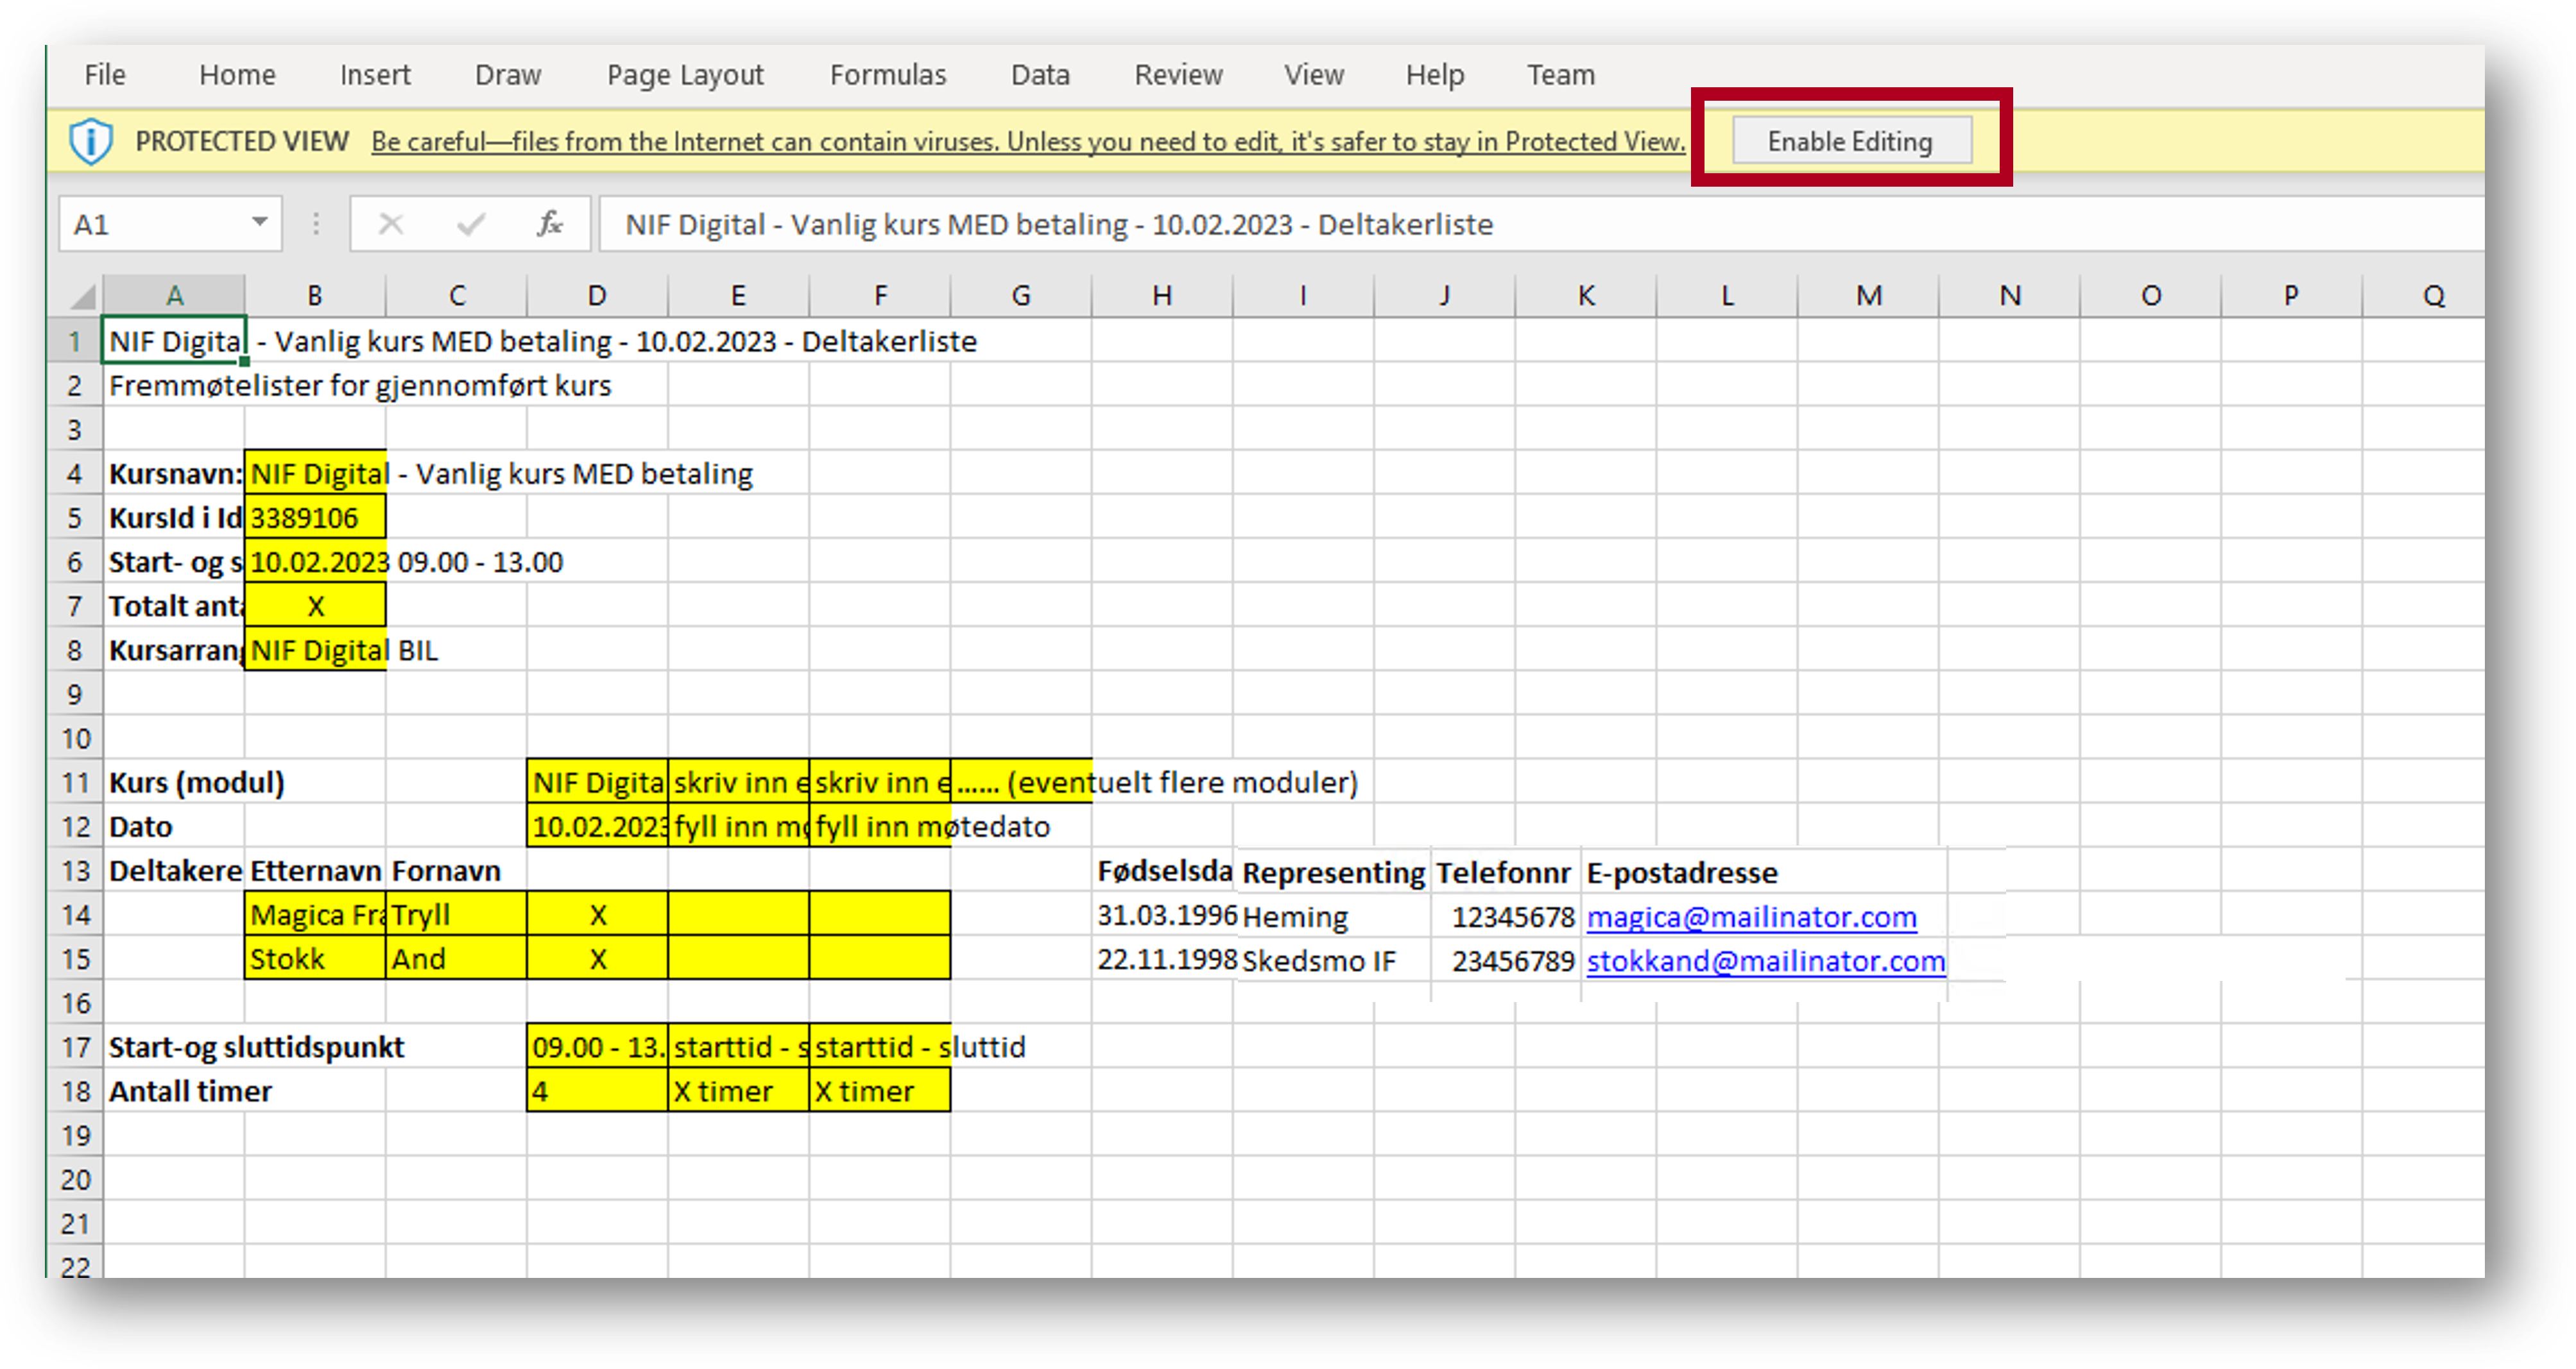Select the 'Etternavn' header cell
The height and width of the screenshot is (1369, 2576).
[x=315, y=871]
